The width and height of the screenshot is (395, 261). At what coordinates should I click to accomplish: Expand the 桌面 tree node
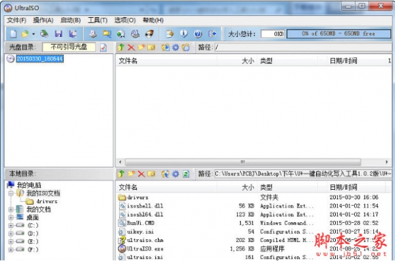tap(11, 217)
